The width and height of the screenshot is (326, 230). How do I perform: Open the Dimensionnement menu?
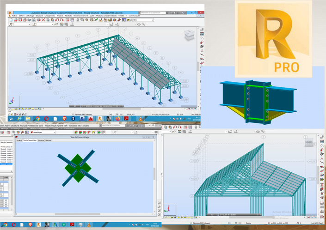coord(80,16)
